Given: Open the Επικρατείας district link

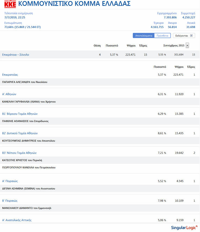Looking at the screenshot, I should [x=10, y=75].
